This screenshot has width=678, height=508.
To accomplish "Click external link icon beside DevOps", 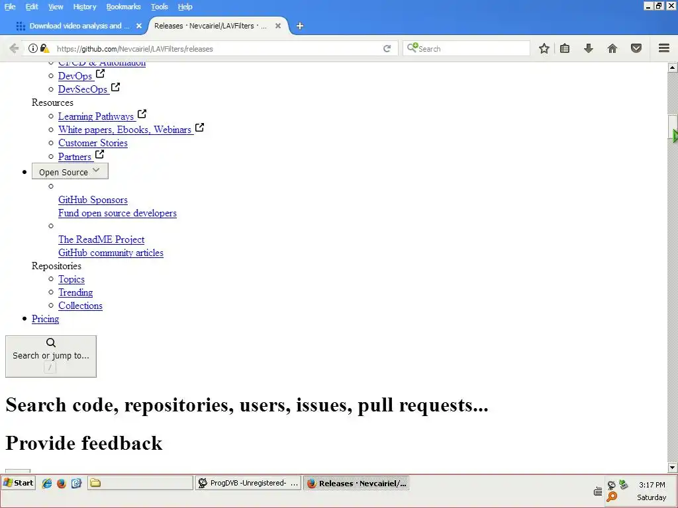I will [x=101, y=73].
